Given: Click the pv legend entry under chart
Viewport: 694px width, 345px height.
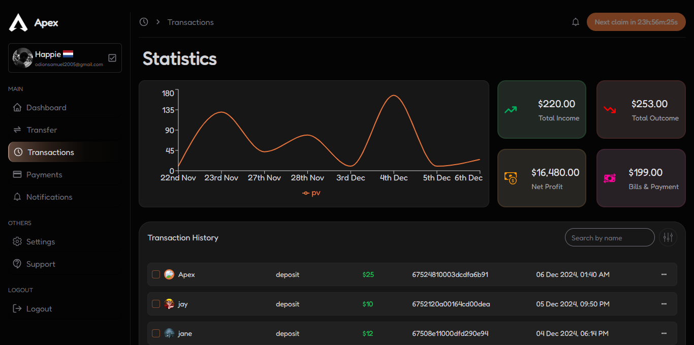Looking at the screenshot, I should point(311,193).
